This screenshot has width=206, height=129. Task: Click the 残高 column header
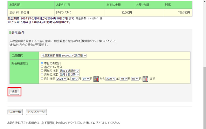[x=178, y=5]
